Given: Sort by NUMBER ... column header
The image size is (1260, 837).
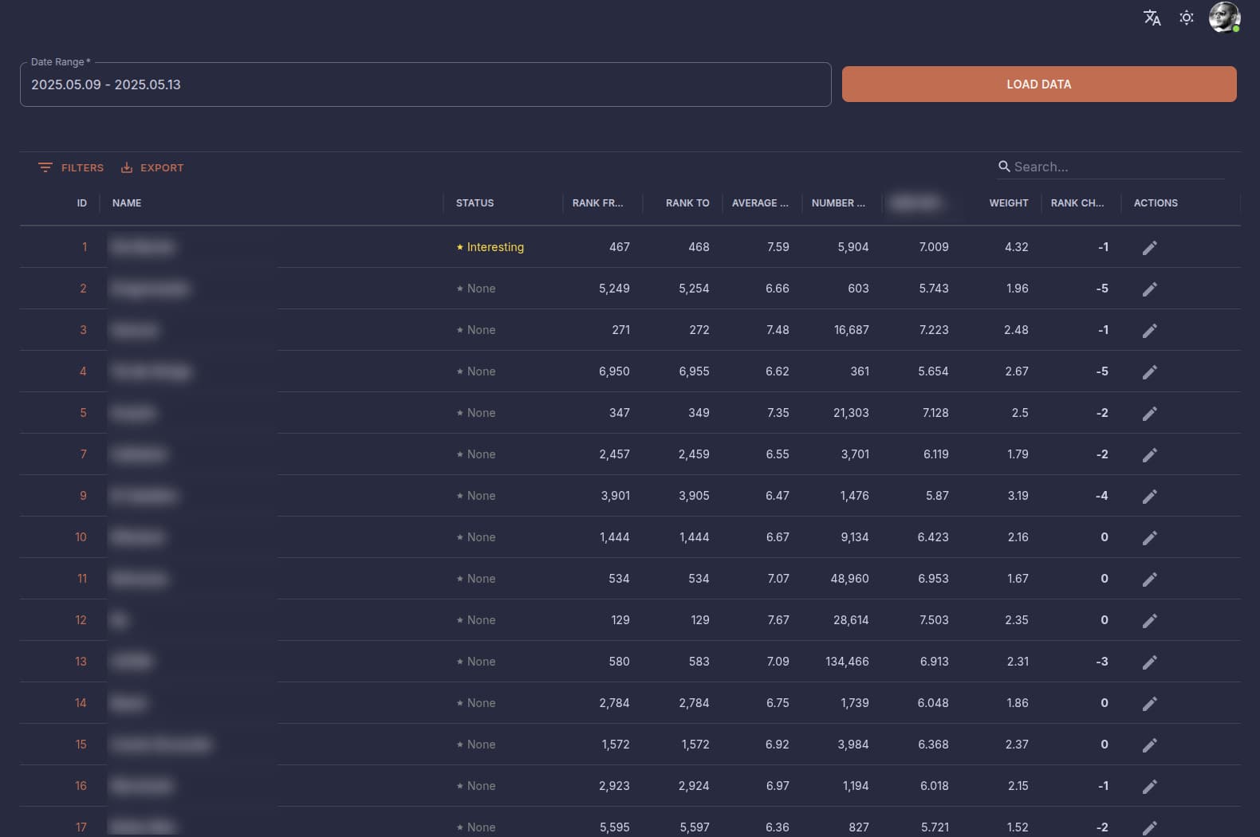Looking at the screenshot, I should [x=838, y=203].
